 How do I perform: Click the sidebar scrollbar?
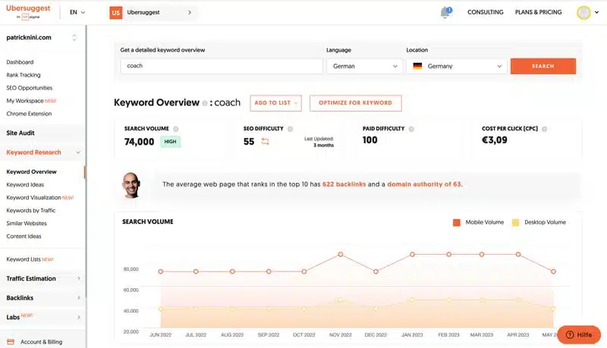coord(86,161)
